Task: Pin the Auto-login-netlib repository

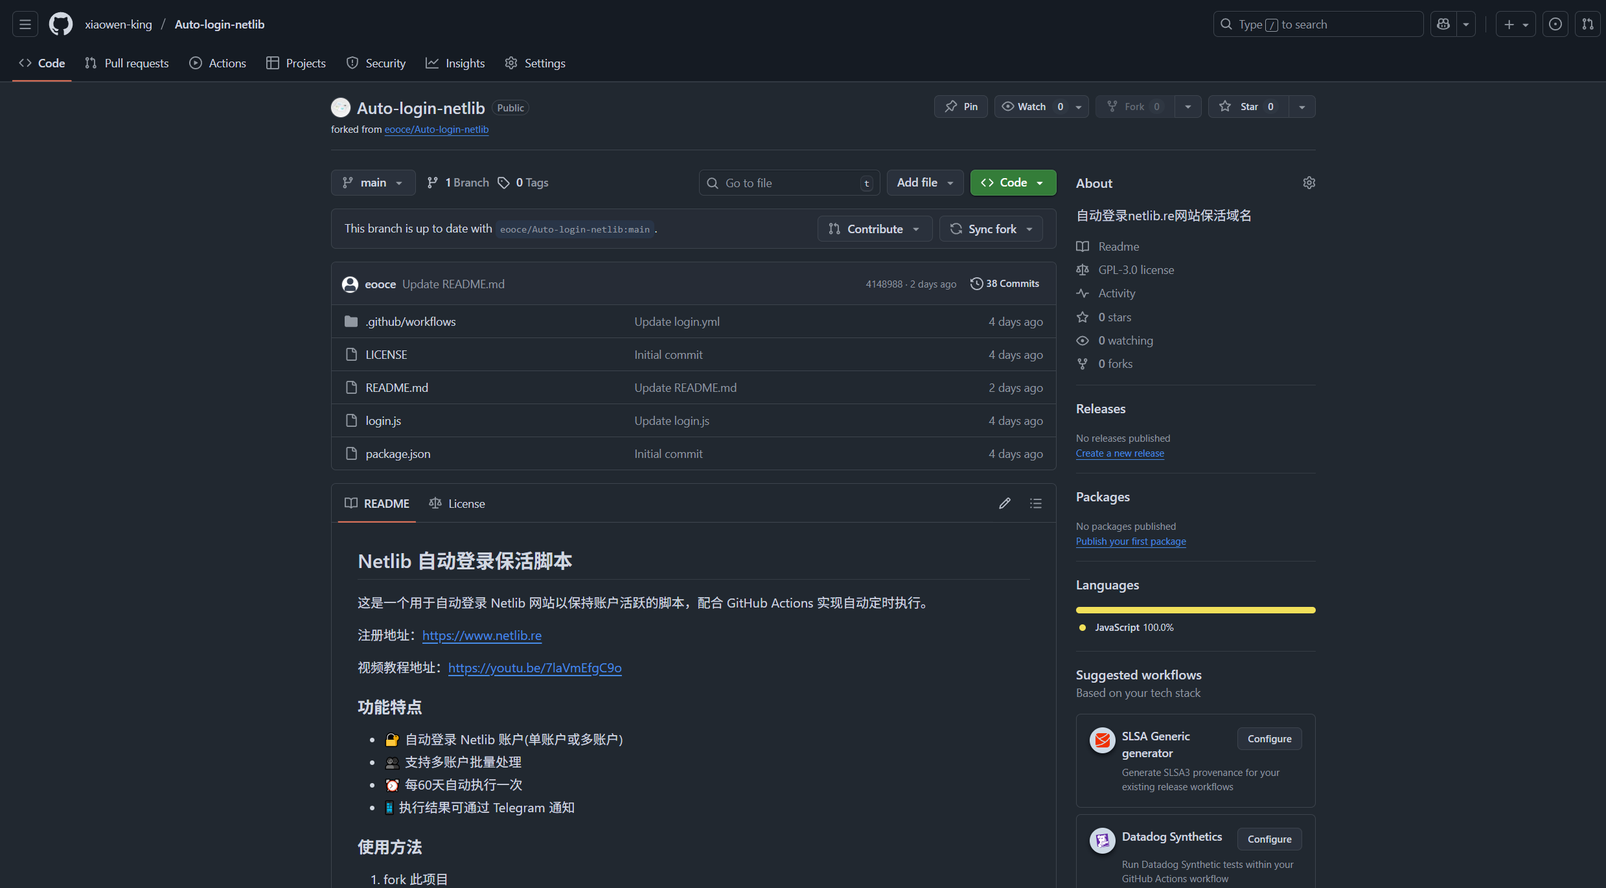Action: click(961, 107)
